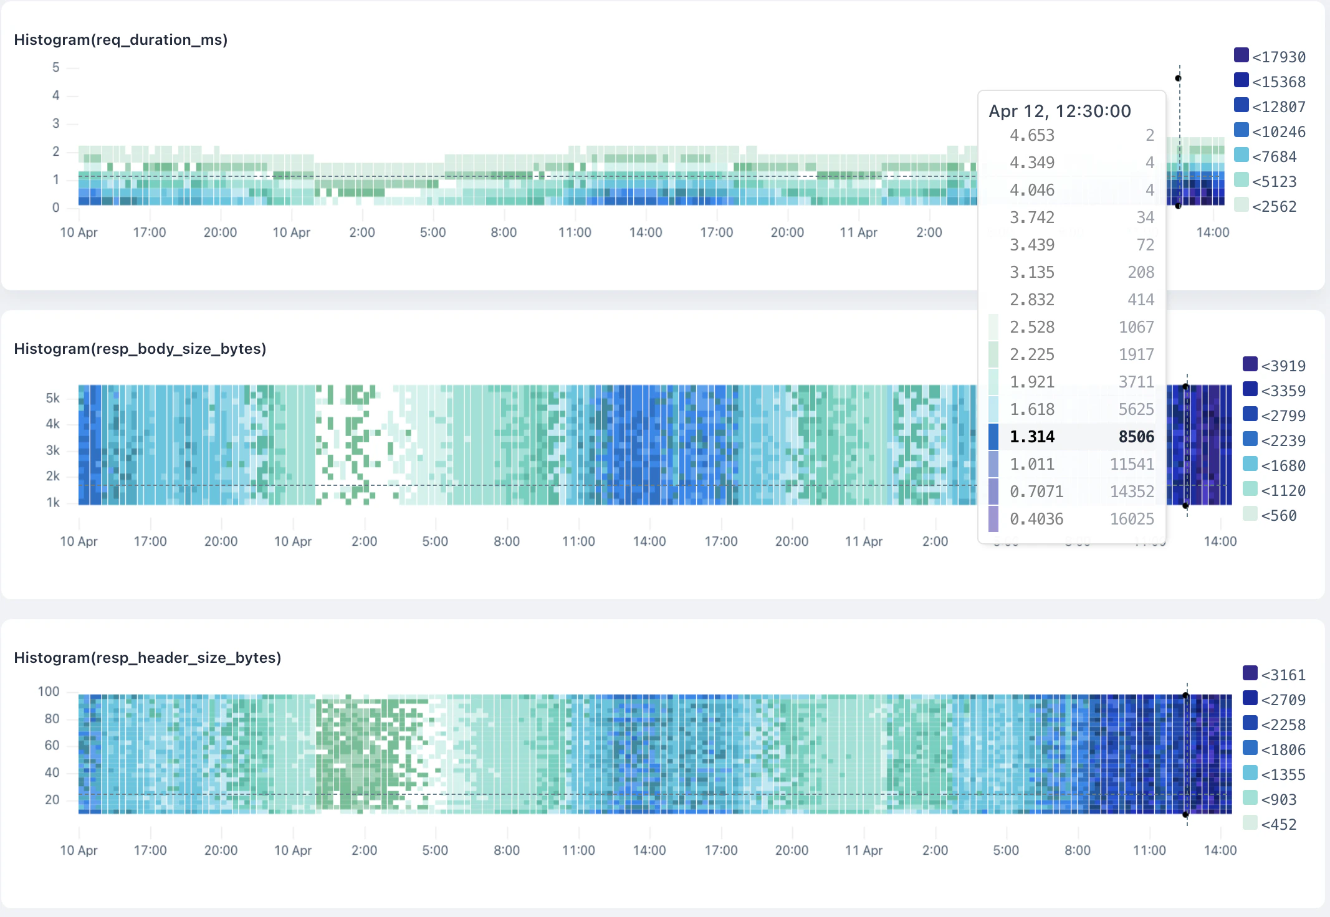The image size is (1330, 917).
Task: Click the 11 Apr axis label on the top chart
Action: (x=859, y=232)
